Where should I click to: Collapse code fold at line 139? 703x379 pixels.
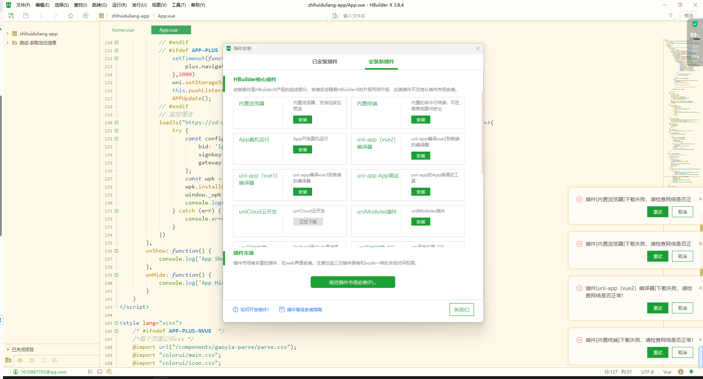point(117,275)
